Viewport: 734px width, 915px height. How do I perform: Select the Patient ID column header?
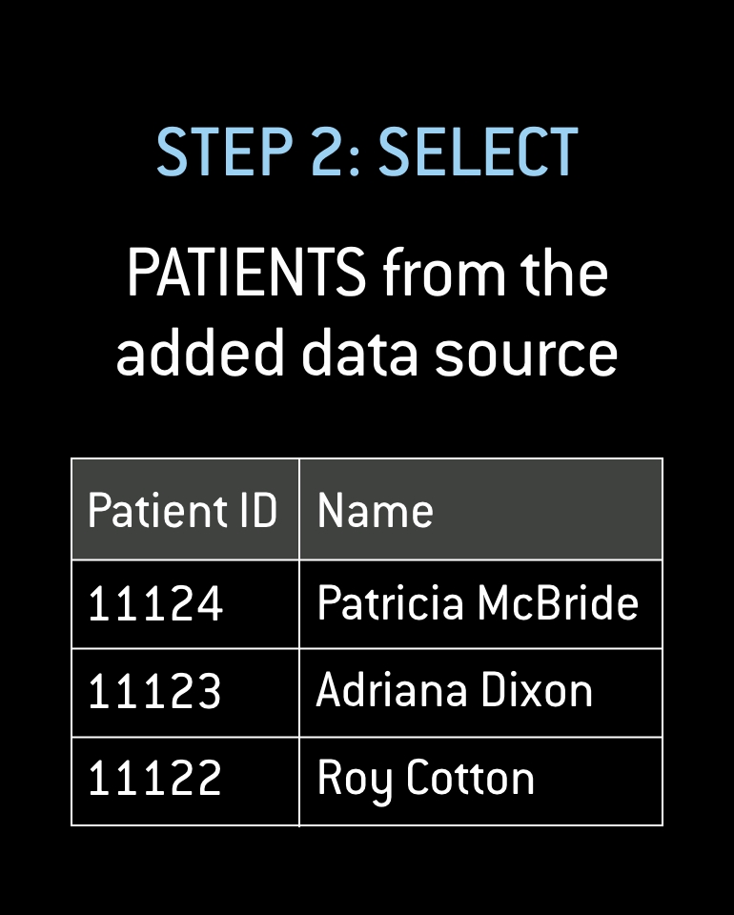coord(183,510)
